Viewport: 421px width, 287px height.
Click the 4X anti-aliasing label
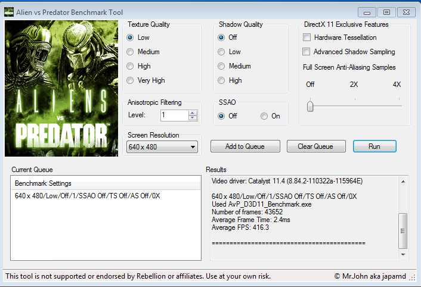(x=397, y=85)
